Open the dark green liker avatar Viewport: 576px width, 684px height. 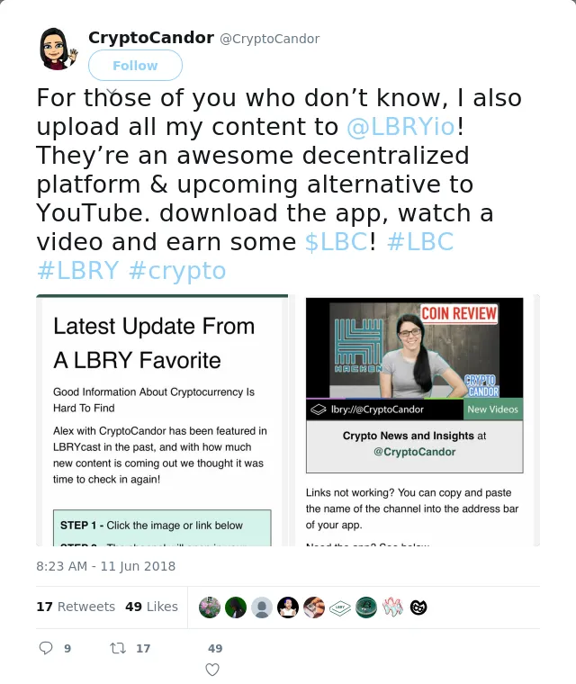tap(236, 607)
